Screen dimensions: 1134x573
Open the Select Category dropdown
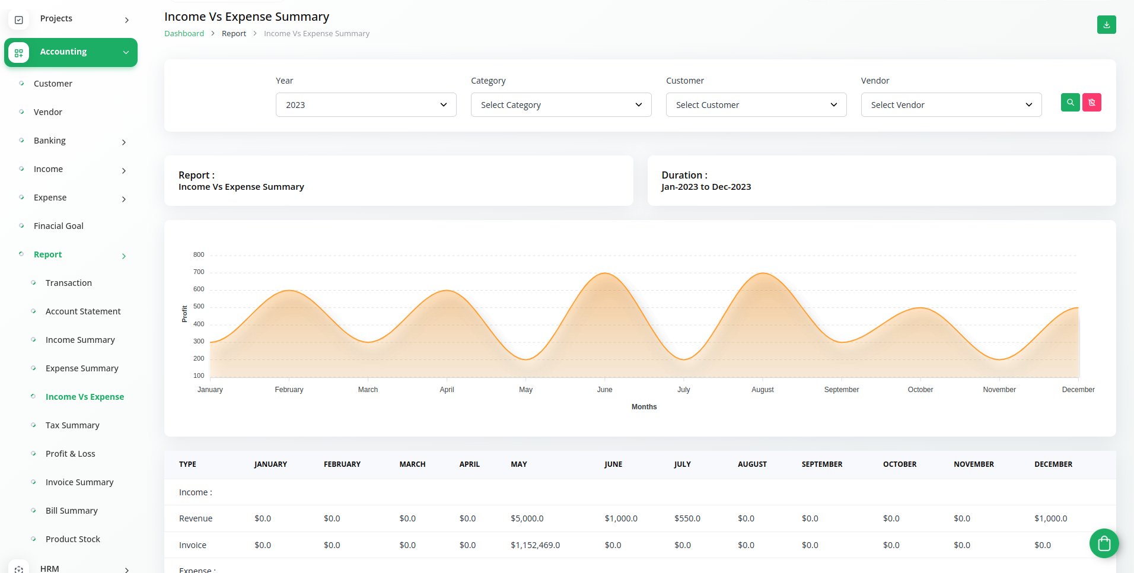click(560, 105)
